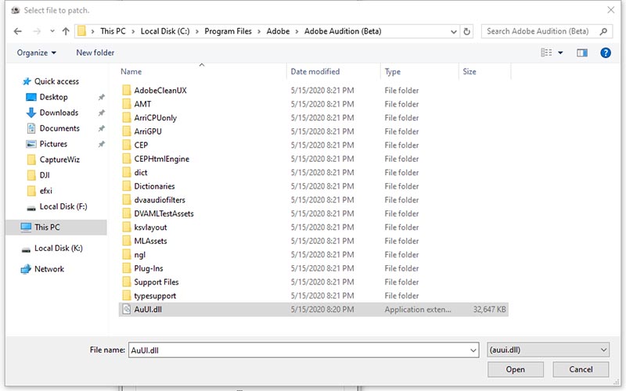This screenshot has height=391, width=626.
Task: Select the AdobeCleanUX folder
Action: [160, 91]
